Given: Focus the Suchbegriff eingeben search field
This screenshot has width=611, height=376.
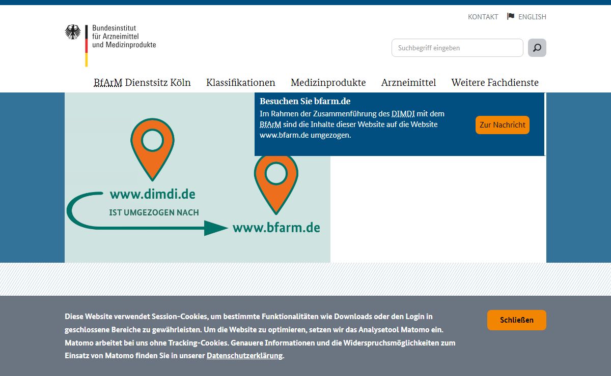Looking at the screenshot, I should tap(457, 48).
